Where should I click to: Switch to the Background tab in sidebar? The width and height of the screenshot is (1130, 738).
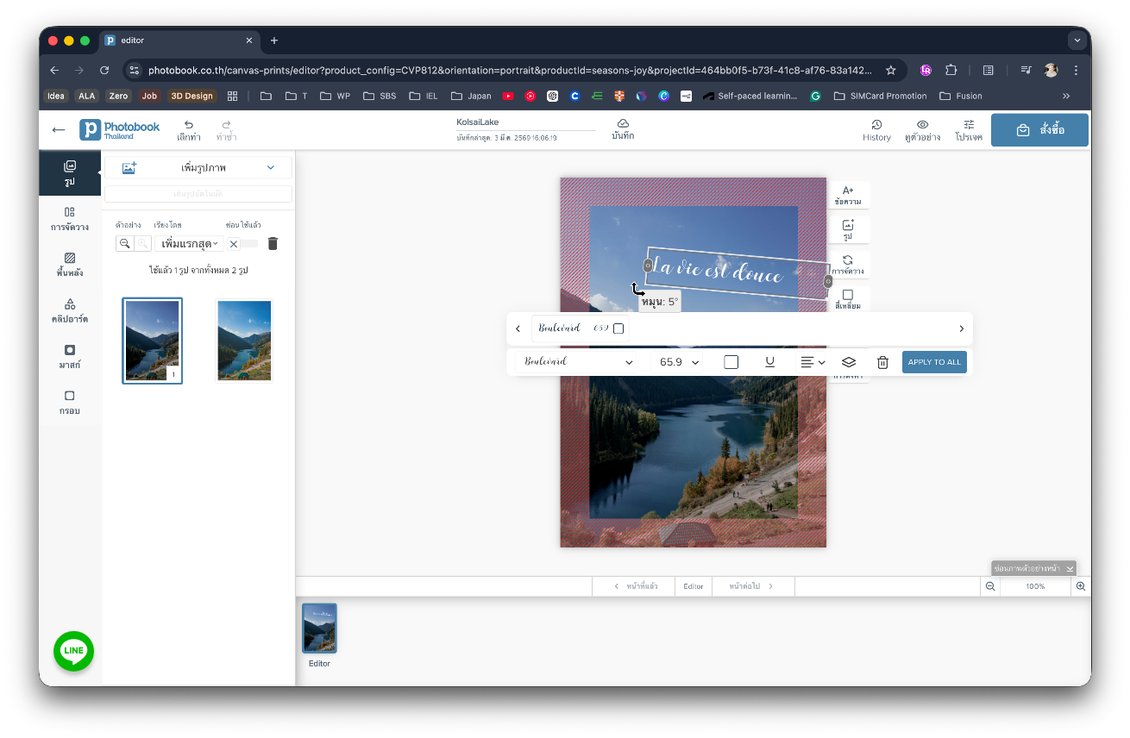coord(70,264)
